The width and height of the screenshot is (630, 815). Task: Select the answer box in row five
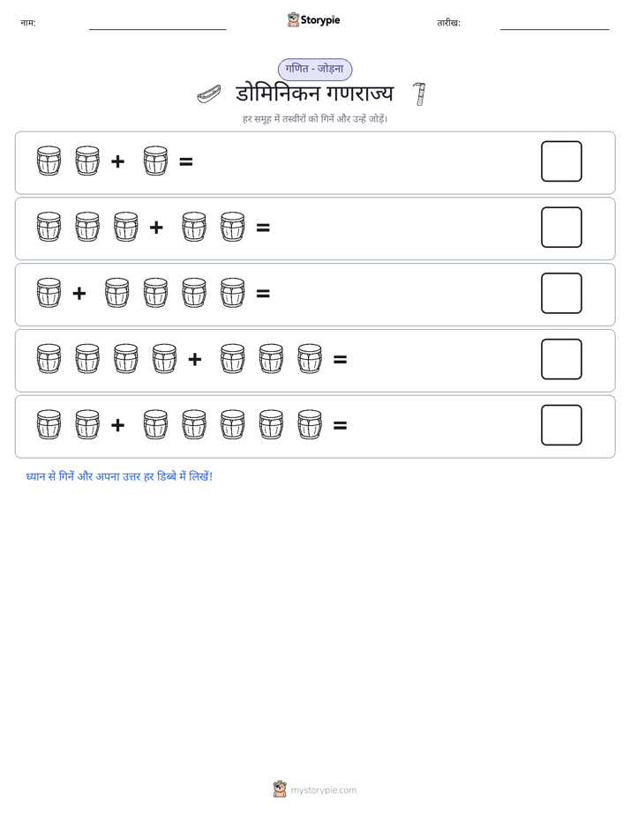(561, 425)
